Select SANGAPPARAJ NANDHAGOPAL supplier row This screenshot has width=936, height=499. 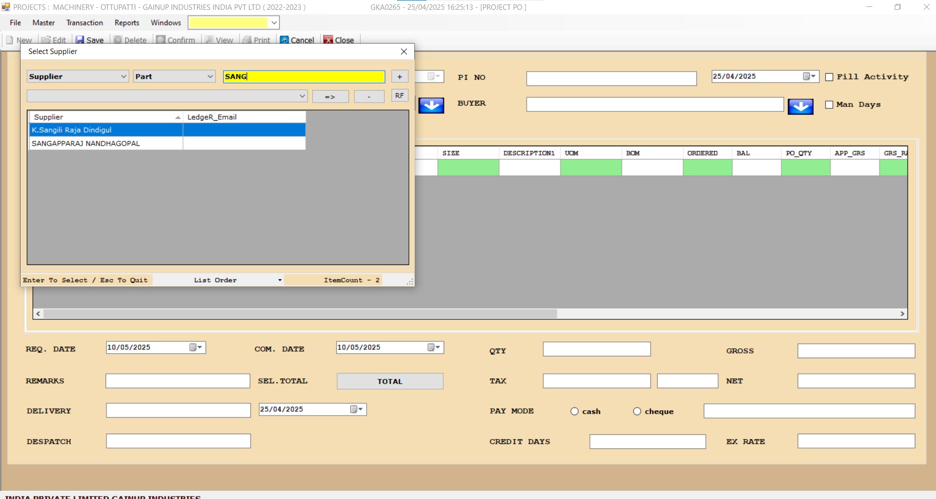point(86,143)
